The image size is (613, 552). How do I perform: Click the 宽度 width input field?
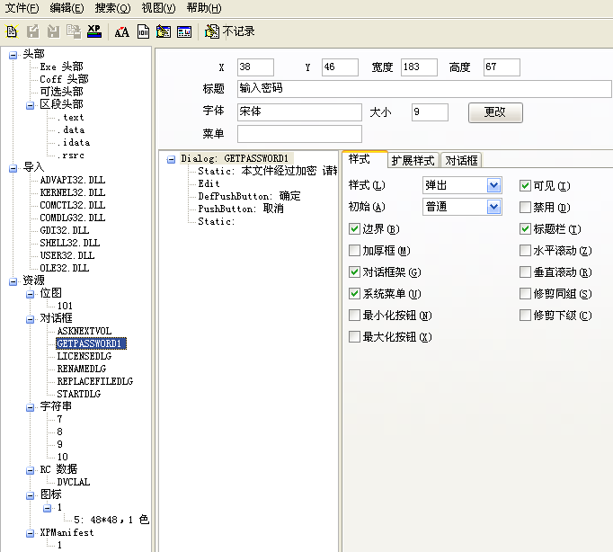click(419, 67)
